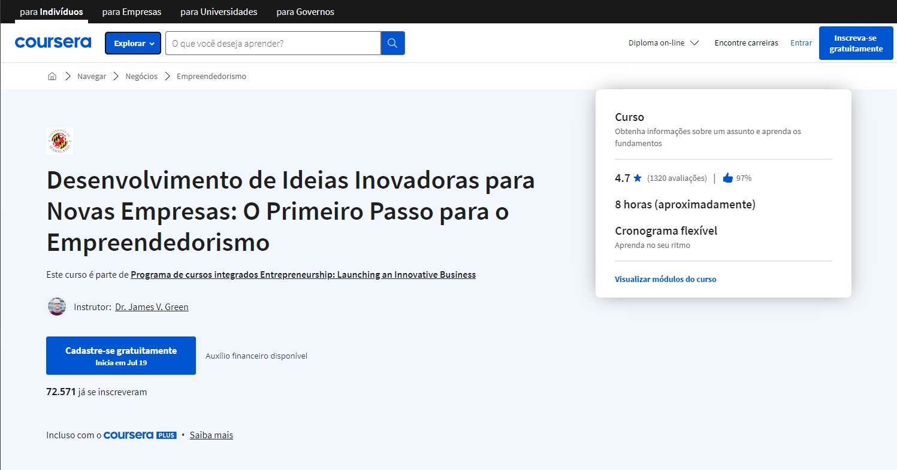Click 'Aprenda no seu ritmo' text
897x470 pixels.
click(x=653, y=245)
